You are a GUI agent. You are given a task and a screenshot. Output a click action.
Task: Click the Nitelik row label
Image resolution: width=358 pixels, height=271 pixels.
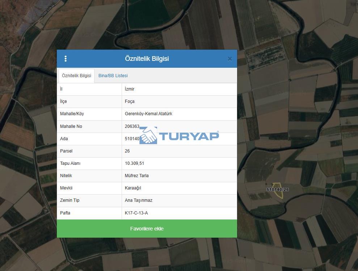click(66, 176)
